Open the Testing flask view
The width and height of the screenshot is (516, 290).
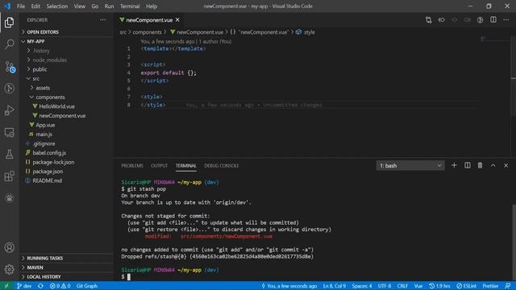9,154
